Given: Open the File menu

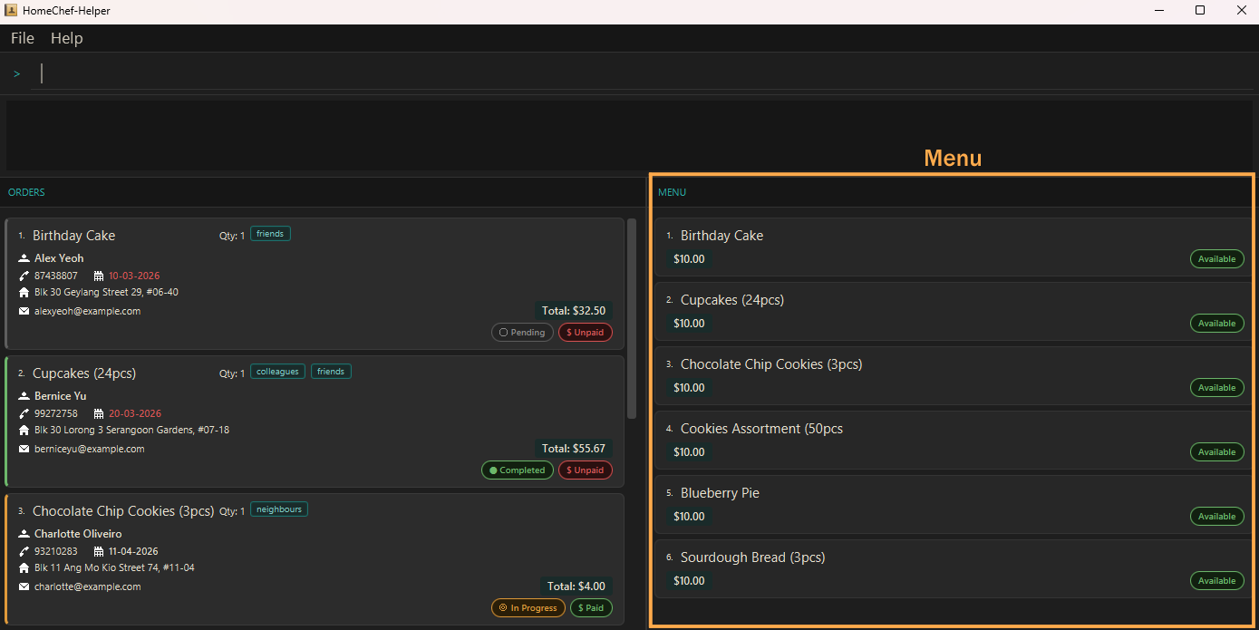Looking at the screenshot, I should 23,38.
